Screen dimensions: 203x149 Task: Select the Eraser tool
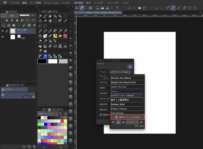click(50, 21)
